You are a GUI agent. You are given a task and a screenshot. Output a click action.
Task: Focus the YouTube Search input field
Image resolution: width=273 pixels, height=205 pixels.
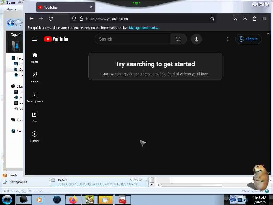(x=132, y=39)
